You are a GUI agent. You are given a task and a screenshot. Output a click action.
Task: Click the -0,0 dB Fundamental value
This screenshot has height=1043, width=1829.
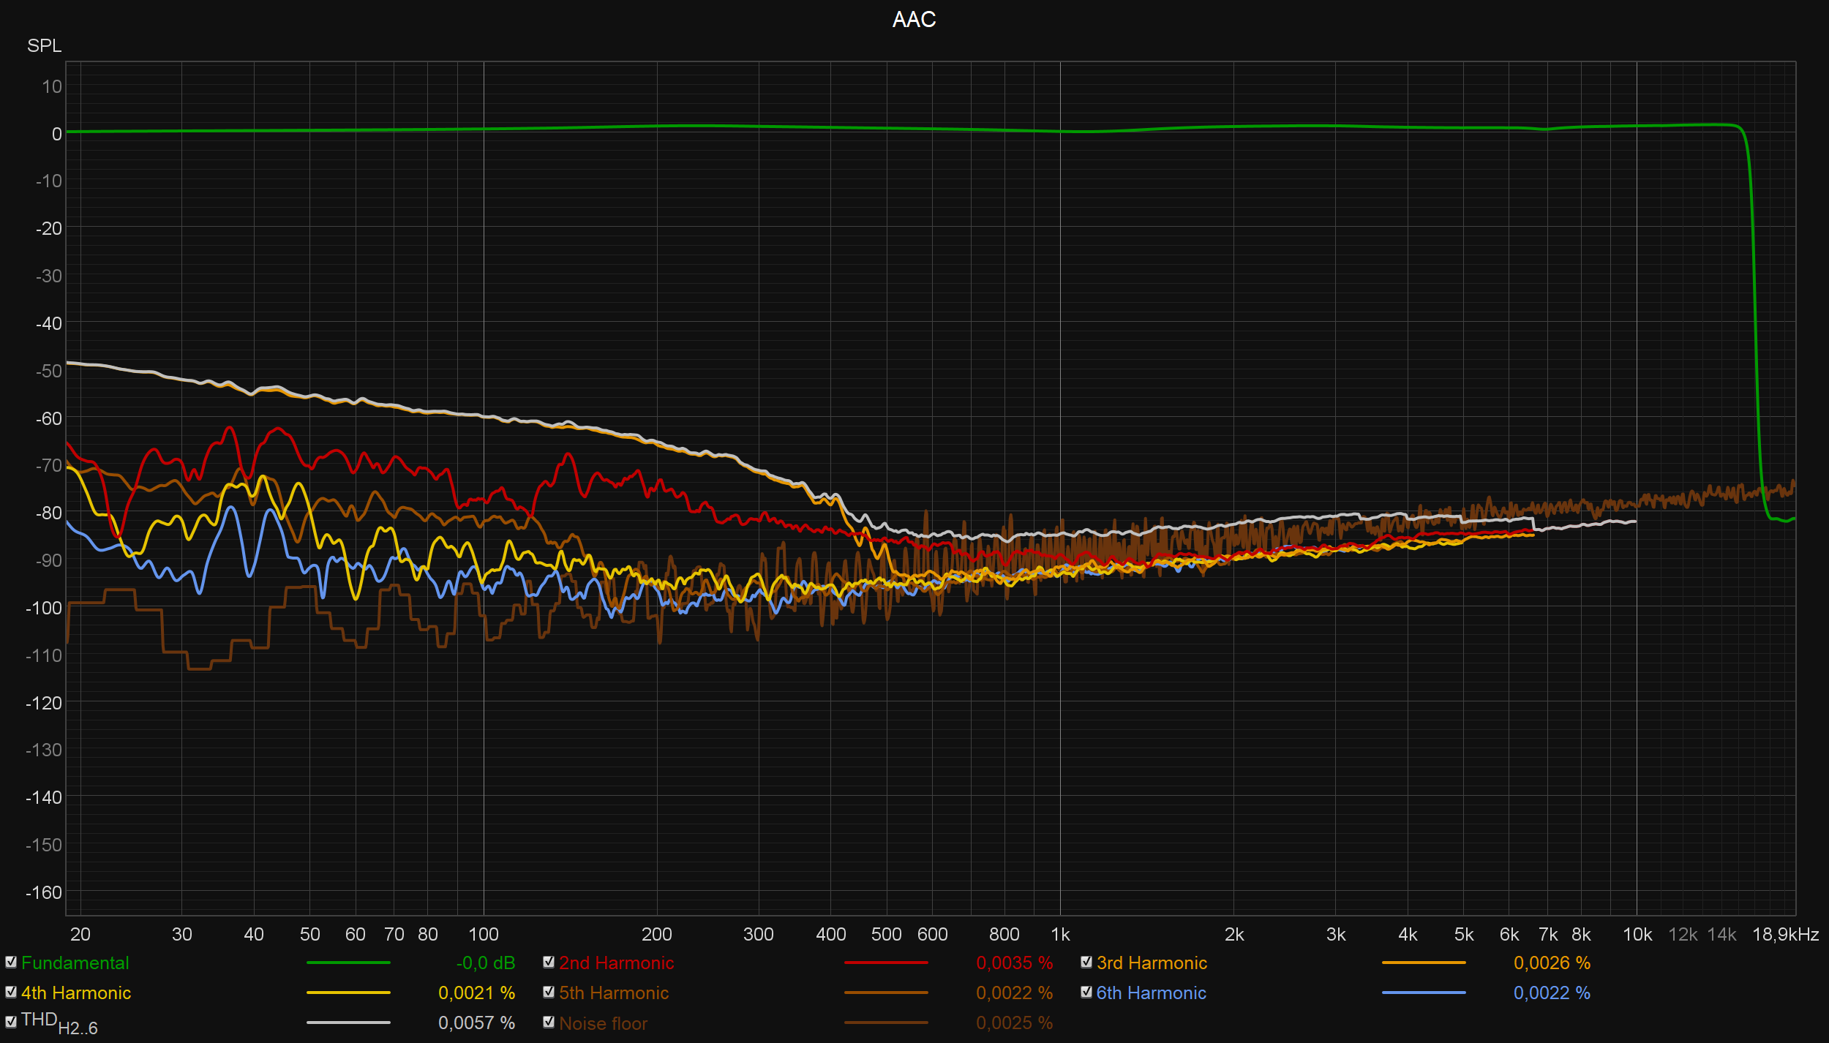tap(485, 963)
